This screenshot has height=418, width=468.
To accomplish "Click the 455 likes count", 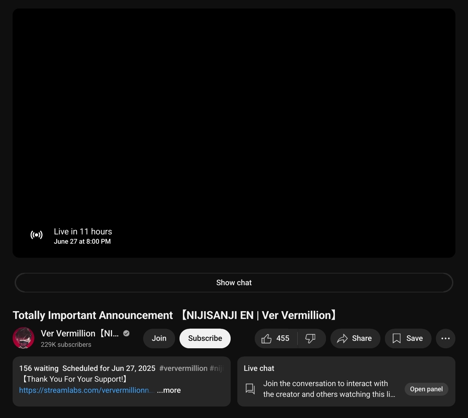I will click(283, 339).
